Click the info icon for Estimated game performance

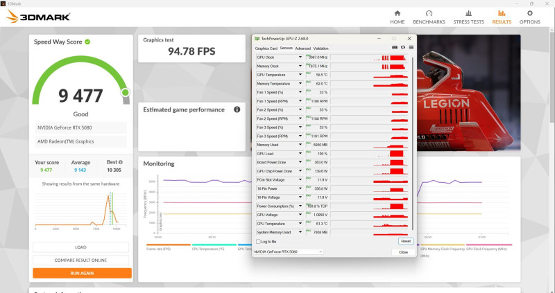[237, 109]
